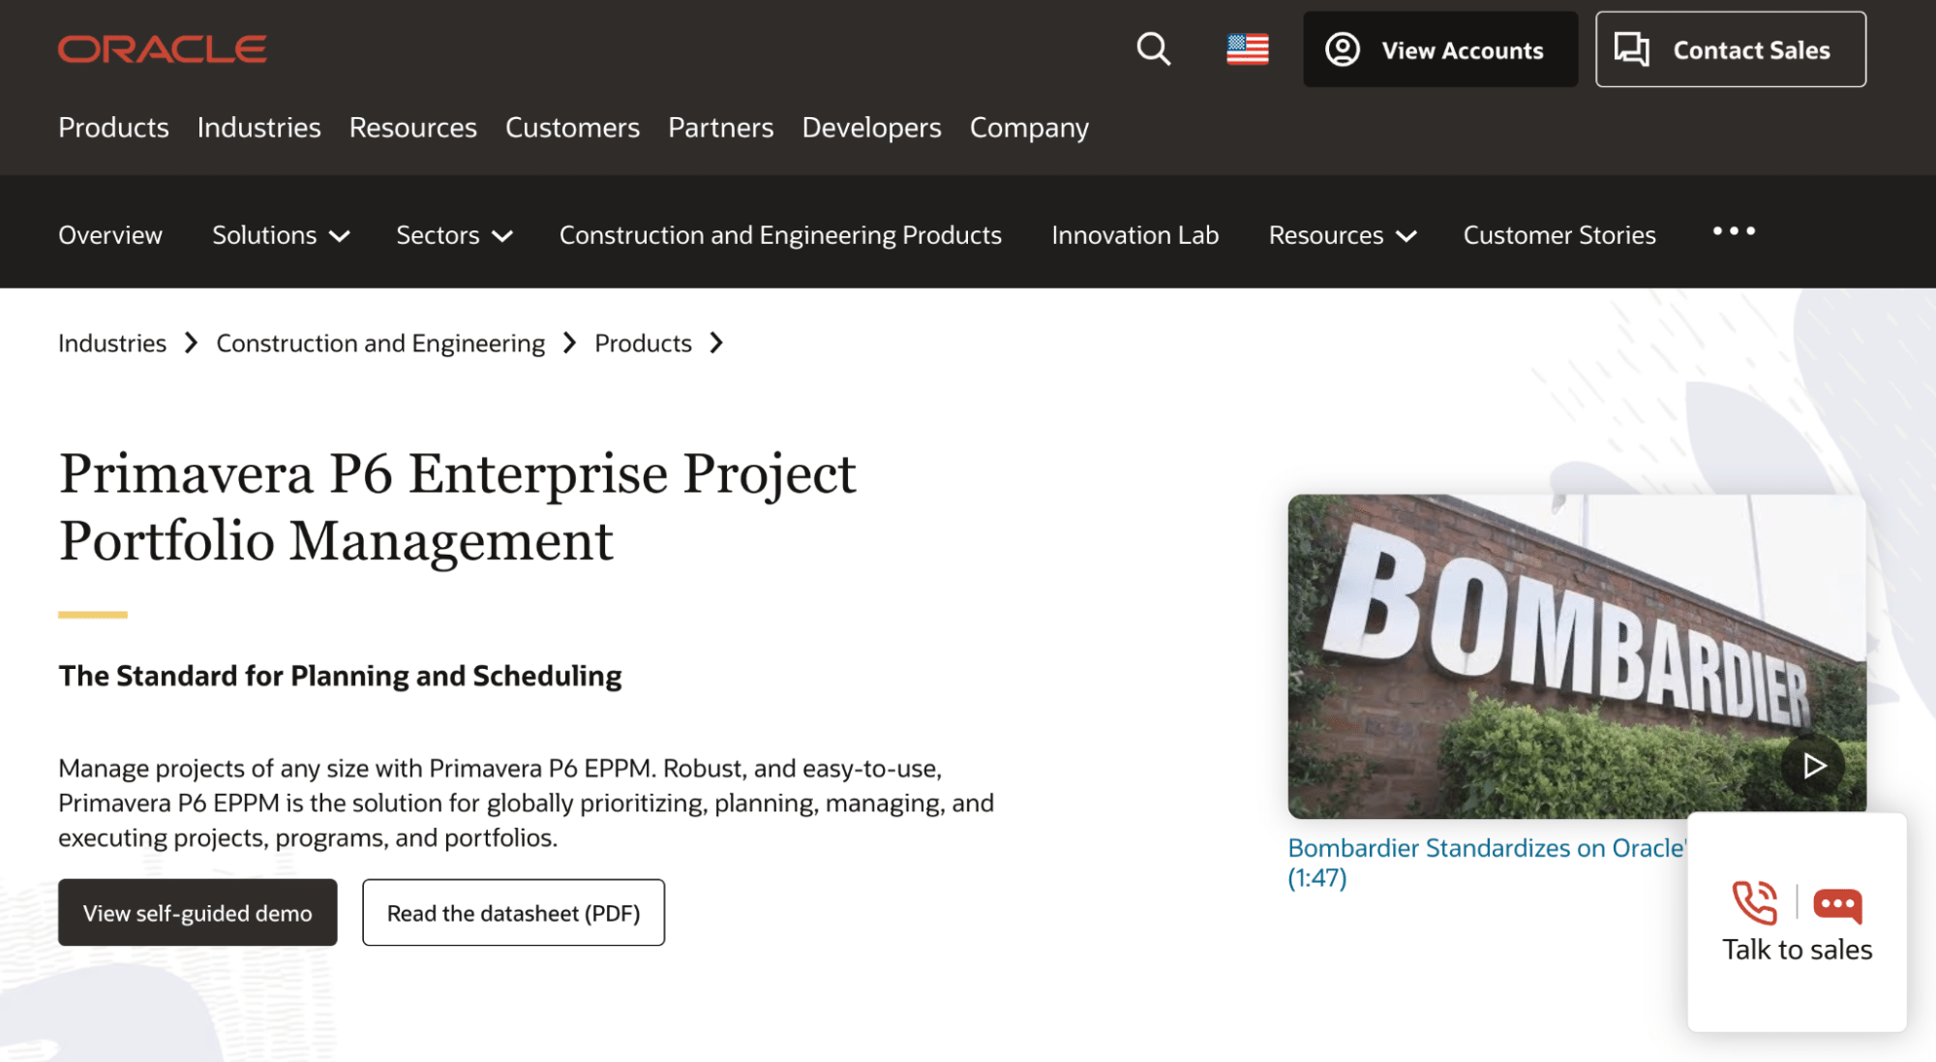The width and height of the screenshot is (1936, 1062).
Task: Open Read the datasheet (PDF)
Action: [513, 912]
